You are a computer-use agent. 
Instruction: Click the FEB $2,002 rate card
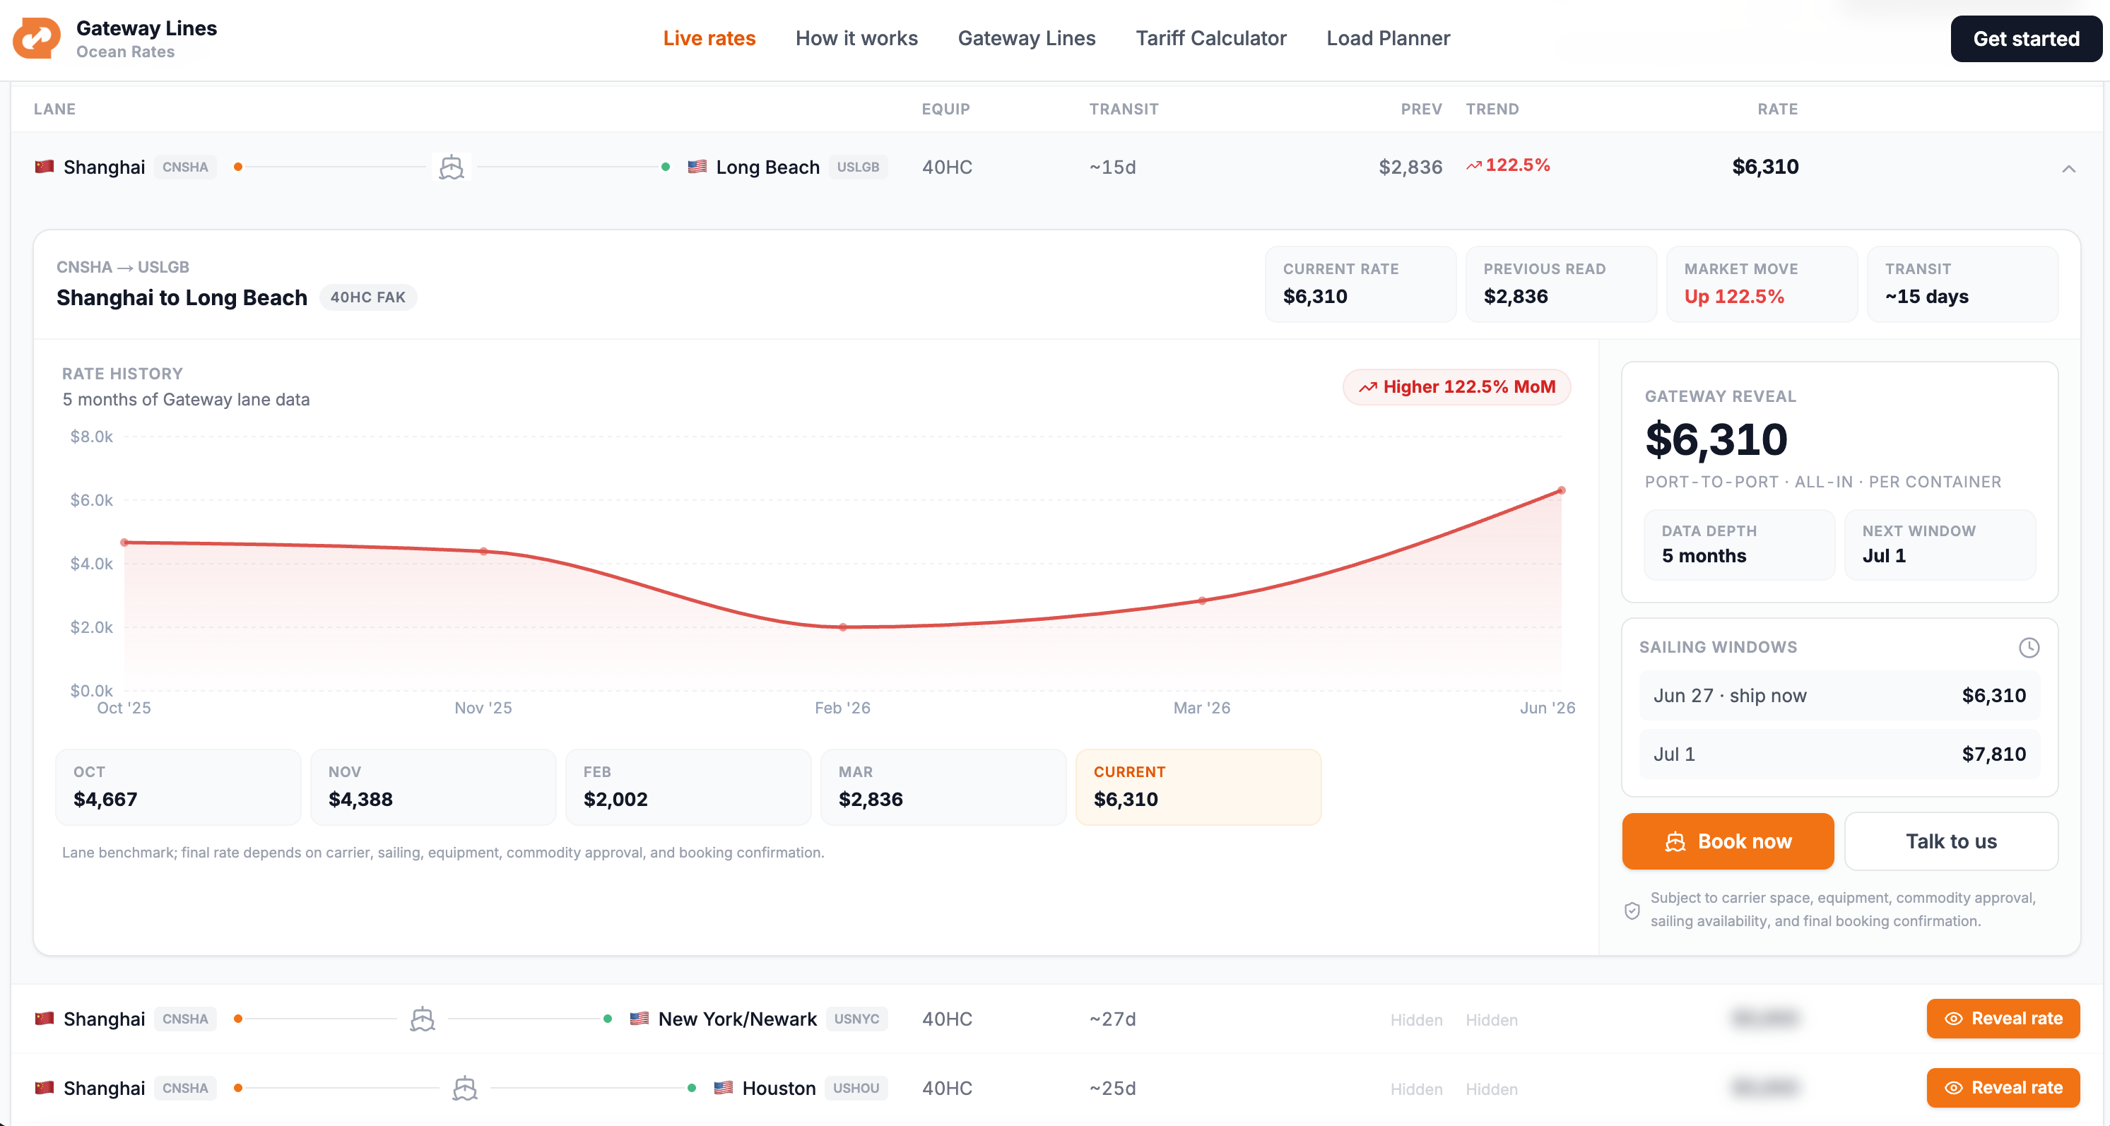pos(688,787)
